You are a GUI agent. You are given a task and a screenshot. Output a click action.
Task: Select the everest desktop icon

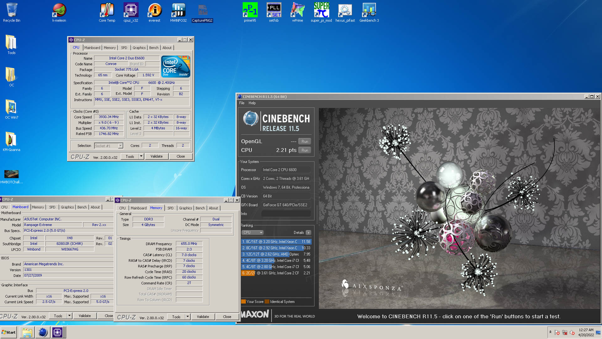155,13
